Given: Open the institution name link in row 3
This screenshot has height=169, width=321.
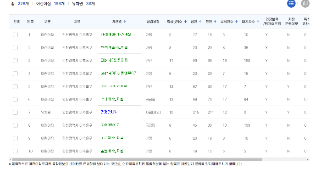Looking at the screenshot, I should [x=114, y=60].
